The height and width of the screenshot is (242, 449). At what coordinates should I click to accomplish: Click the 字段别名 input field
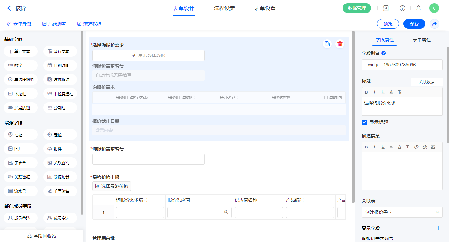(402, 65)
